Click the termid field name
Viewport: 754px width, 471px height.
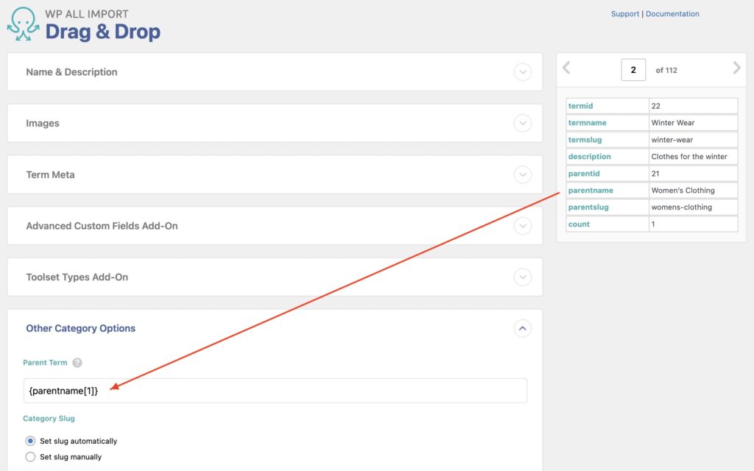(x=580, y=106)
